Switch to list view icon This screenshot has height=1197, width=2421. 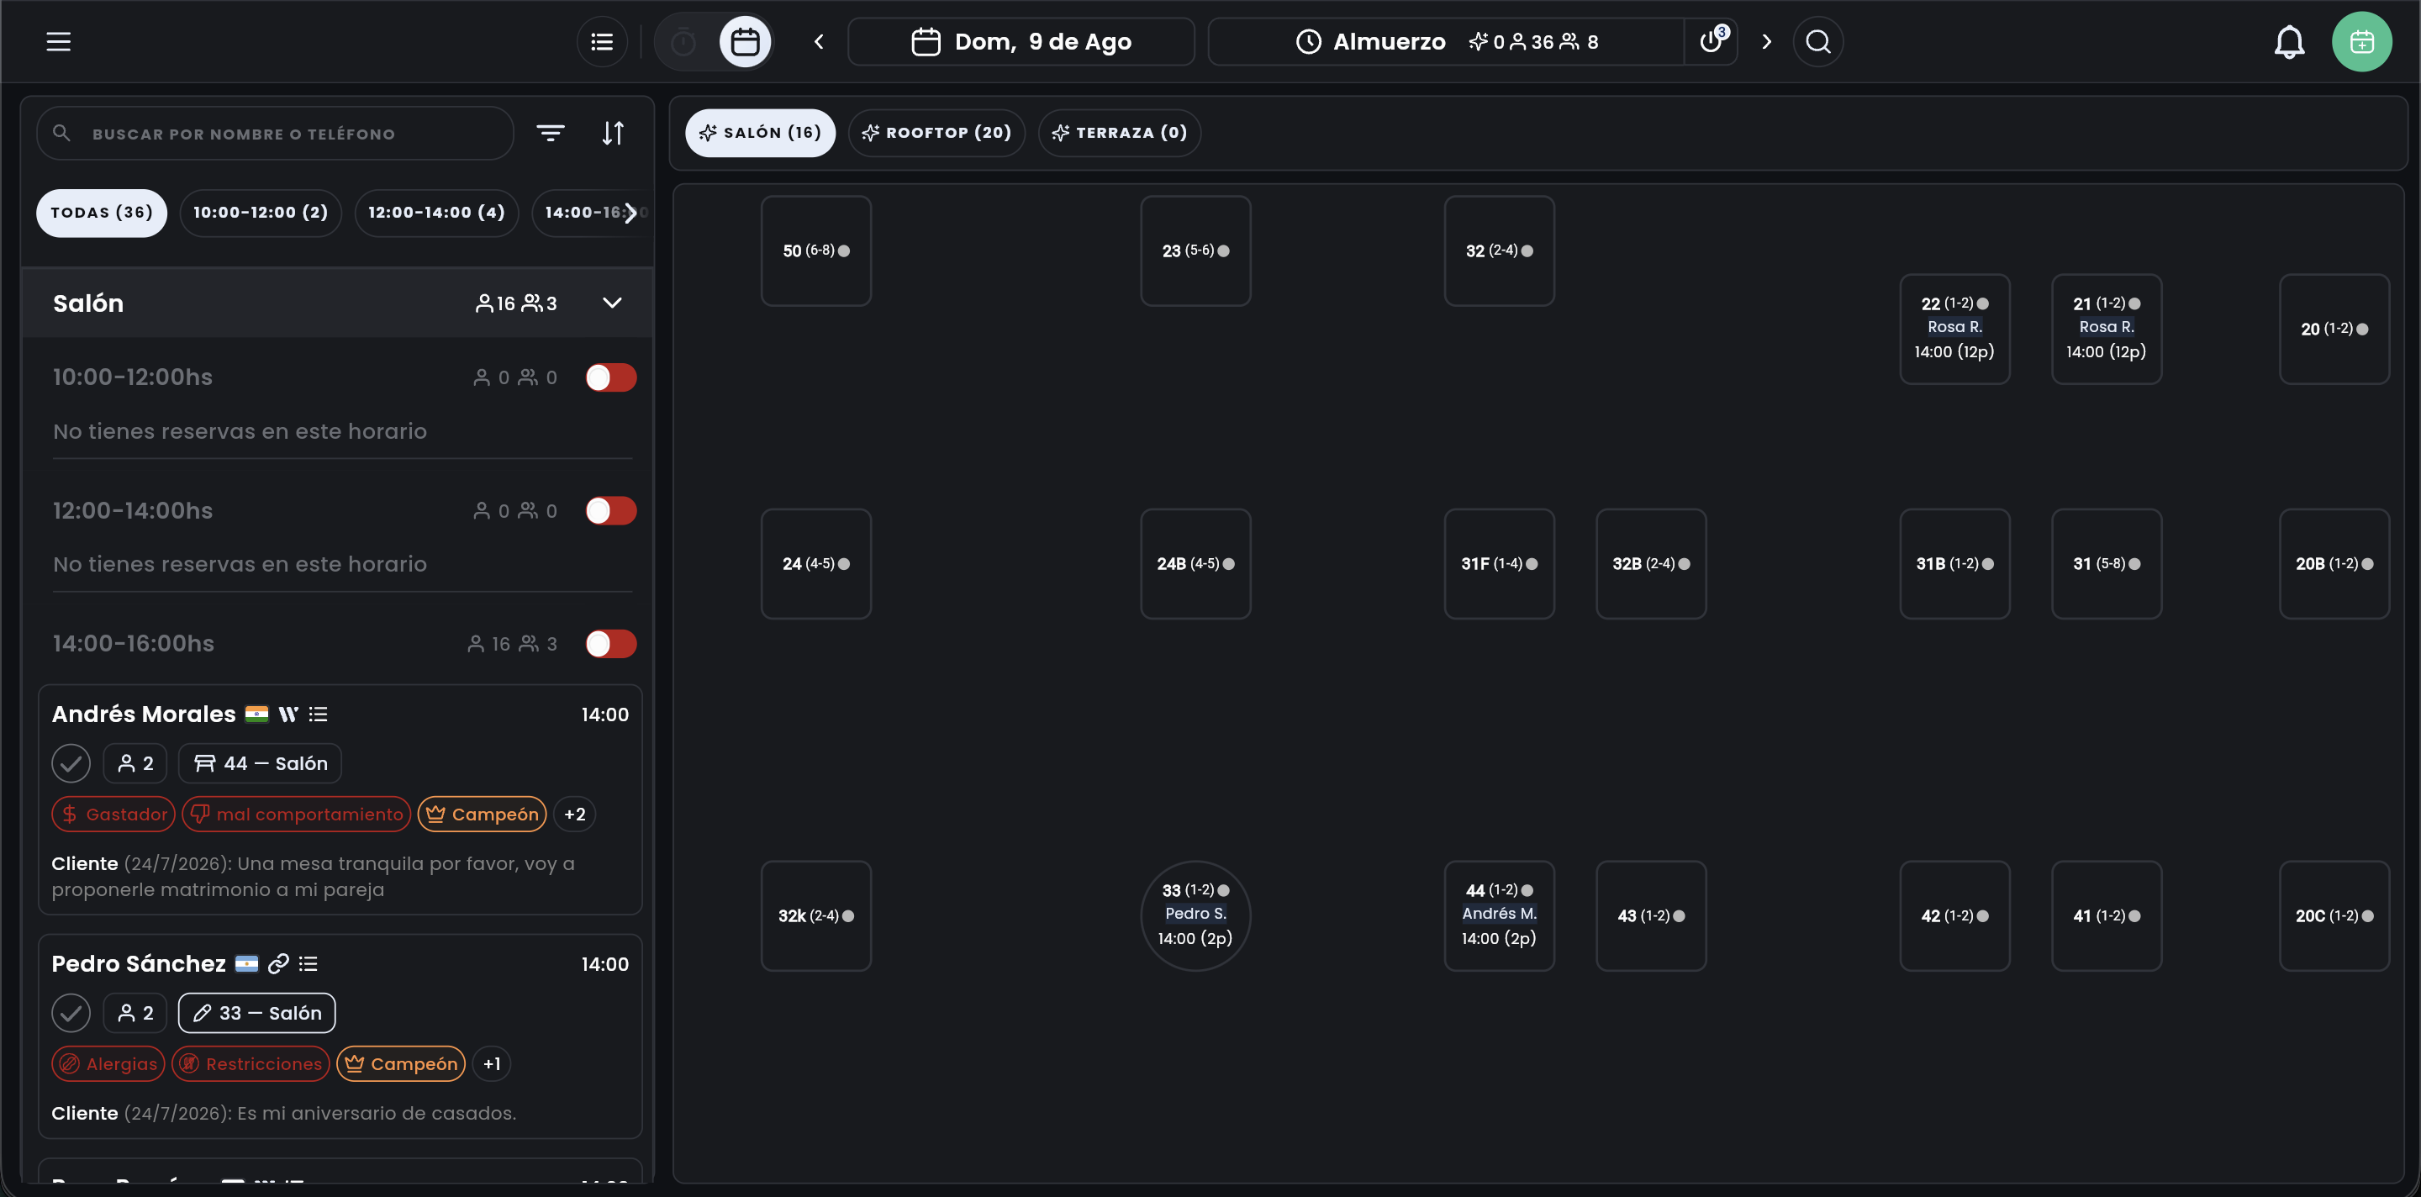(x=602, y=41)
